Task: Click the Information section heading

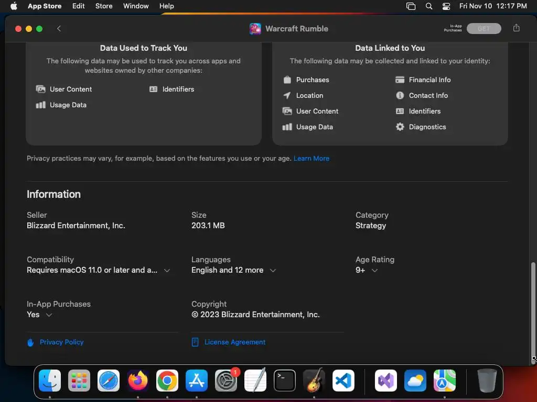Action: 54,194
